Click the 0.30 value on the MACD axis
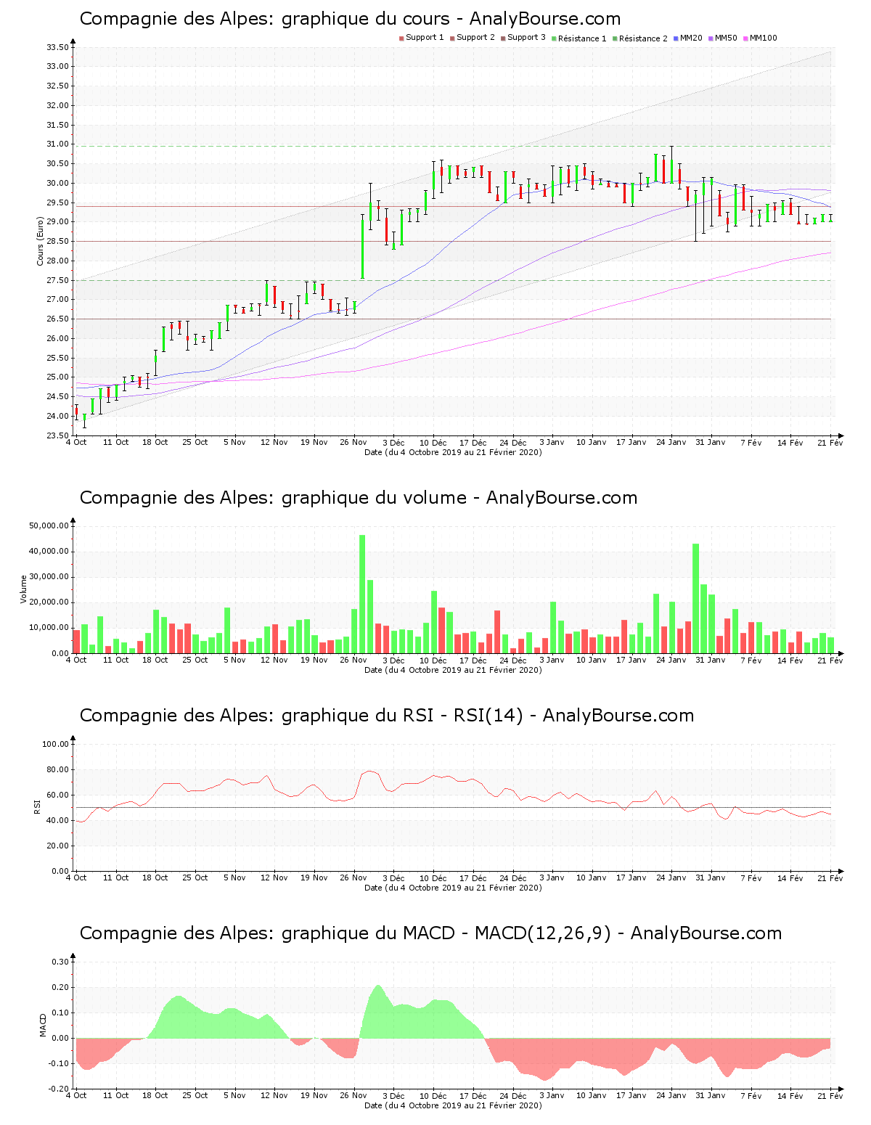Image resolution: width=871 pixels, height=1125 pixels. tap(60, 962)
